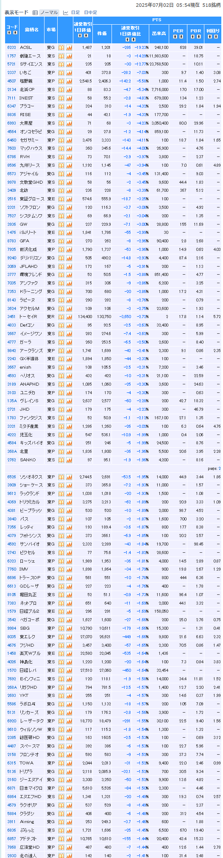The height and width of the screenshot is (858, 223).
Task: Sort 通常取引1日終値 column ascending
Action: [x=79, y=36]
